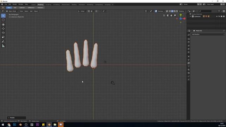Expand the Rotate operator panel

[x=9, y=118]
